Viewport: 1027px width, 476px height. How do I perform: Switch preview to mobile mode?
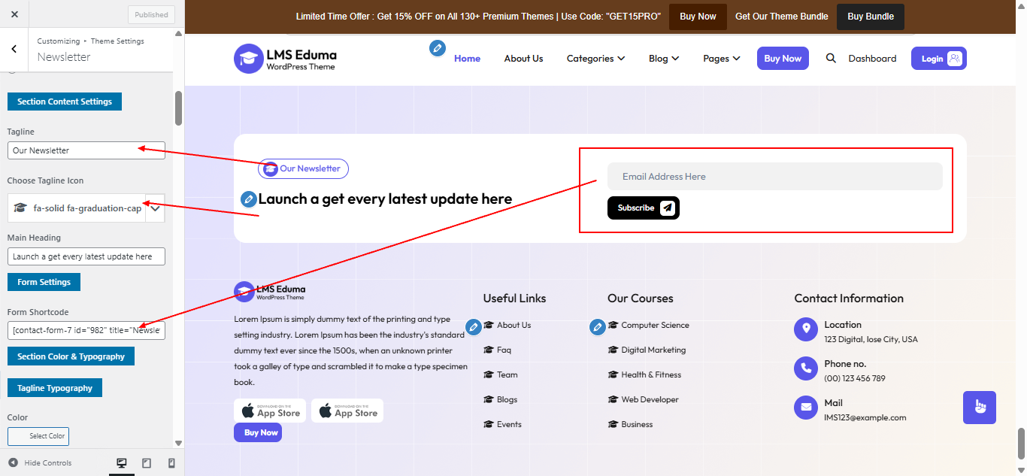click(x=171, y=462)
